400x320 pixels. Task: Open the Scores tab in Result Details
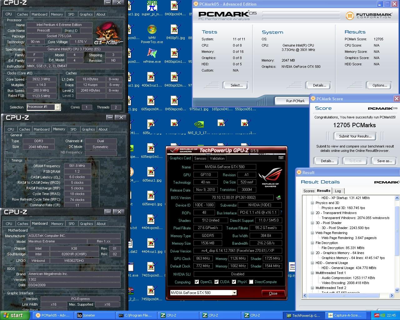tap(309, 191)
